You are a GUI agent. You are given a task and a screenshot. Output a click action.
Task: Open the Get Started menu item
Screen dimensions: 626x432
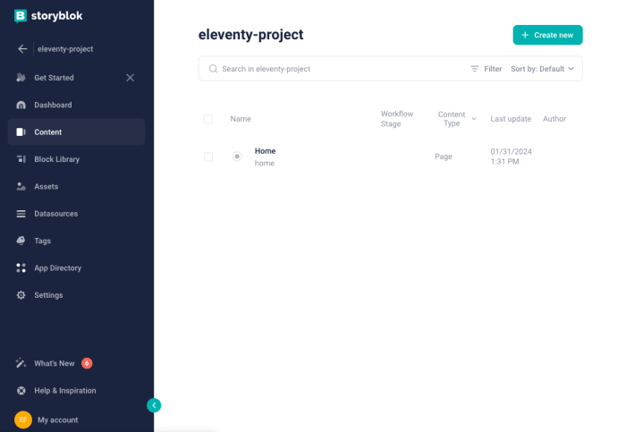pos(76,78)
